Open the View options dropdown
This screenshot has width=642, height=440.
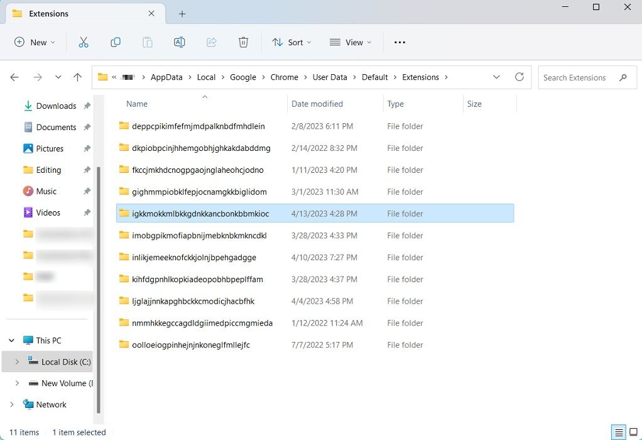[350, 42]
